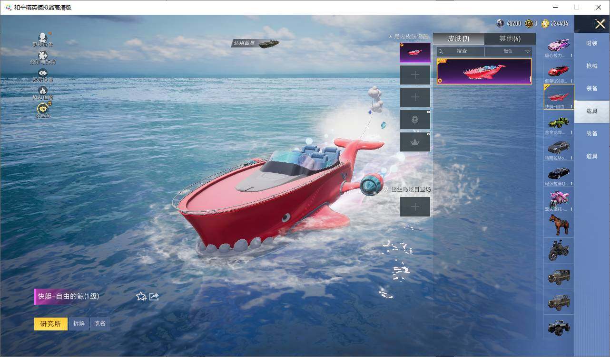Close the warehouse screen with the X
610x357 pixels.
pyautogui.click(x=600, y=24)
